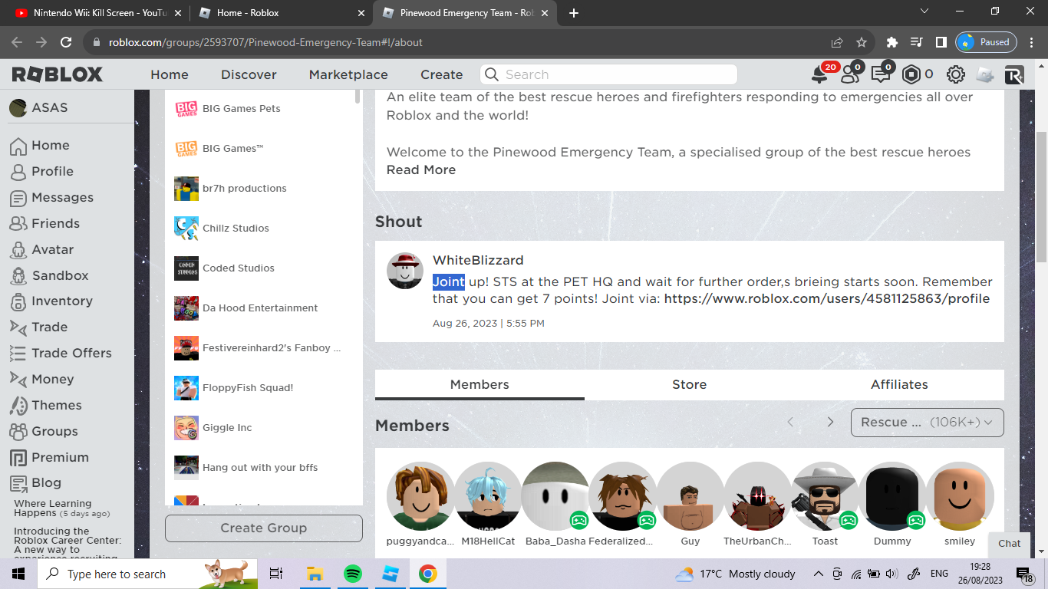The image size is (1048, 589).
Task: Open the weather widget on taskbar
Action: click(735, 574)
